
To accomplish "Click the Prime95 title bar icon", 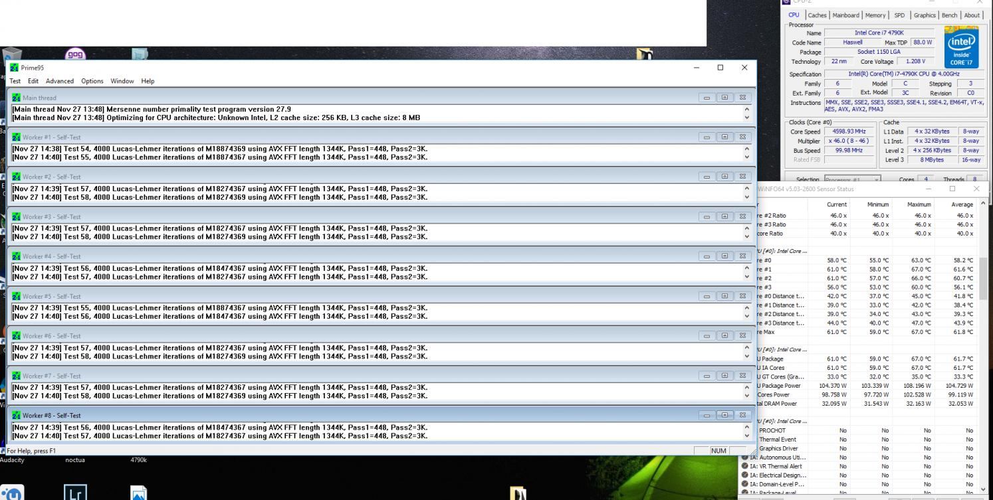I will pos(15,67).
